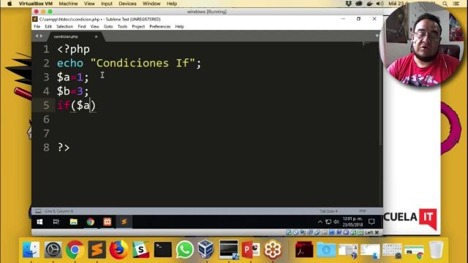468x263 pixels.
Task: Open the File menu in Sublime Text
Action: (37, 26)
